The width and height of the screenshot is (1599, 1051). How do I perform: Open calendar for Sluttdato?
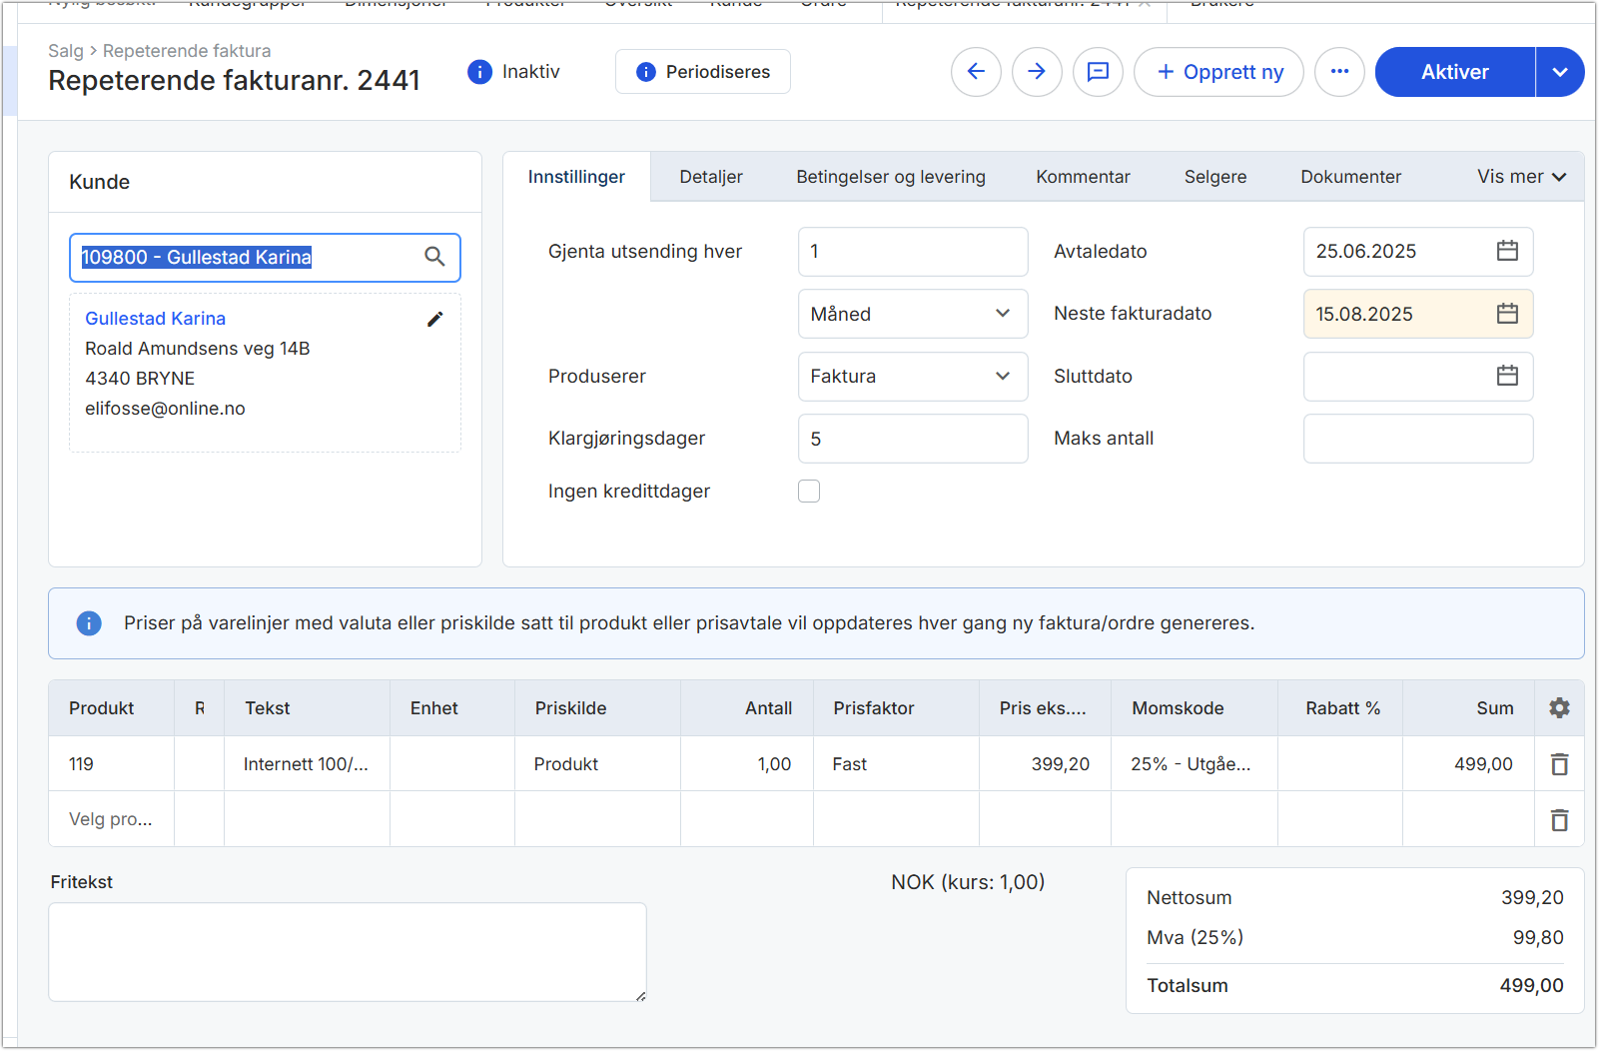click(x=1507, y=376)
